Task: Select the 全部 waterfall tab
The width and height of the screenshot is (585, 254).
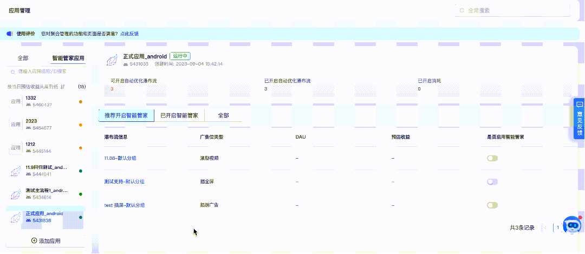Action: [x=223, y=115]
